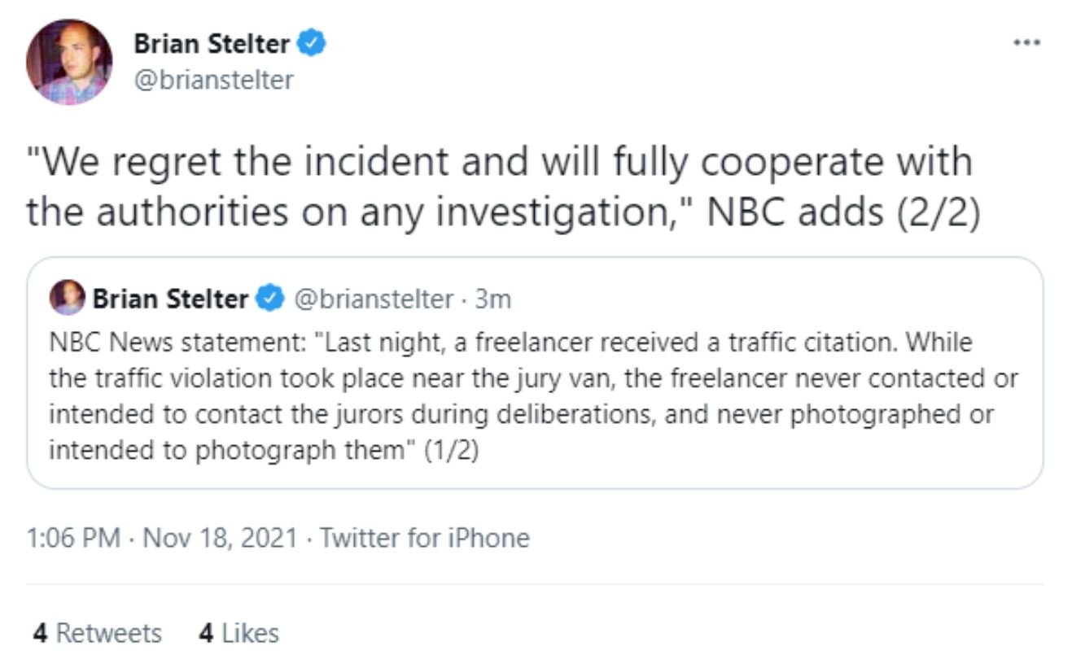Viewport: 1072px width, 668px height.
Task: View the 4 Retweets list
Action: pos(98,633)
